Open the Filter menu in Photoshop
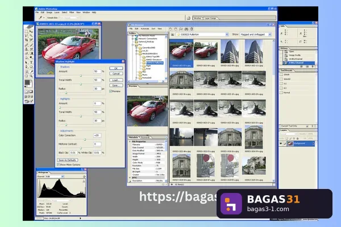The image size is (341, 227). pyautogui.click(x=72, y=12)
